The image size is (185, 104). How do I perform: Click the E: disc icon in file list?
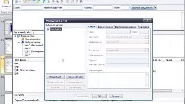click(15, 70)
